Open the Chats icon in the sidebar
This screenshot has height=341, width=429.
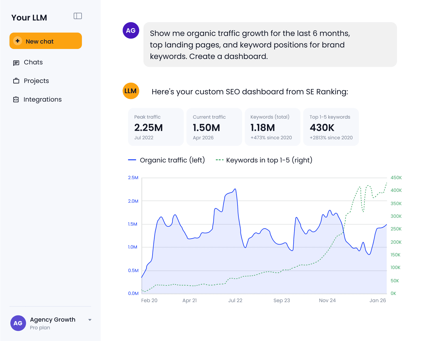point(16,63)
